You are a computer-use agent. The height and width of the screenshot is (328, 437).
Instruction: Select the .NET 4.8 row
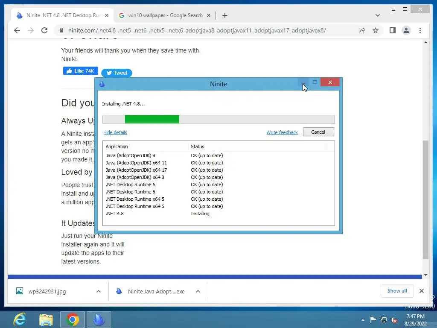[x=218, y=214]
